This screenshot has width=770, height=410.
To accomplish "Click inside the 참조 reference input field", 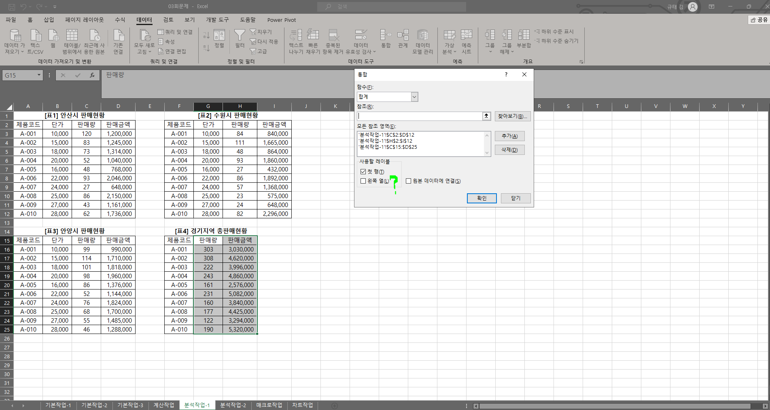I will click(x=420, y=116).
